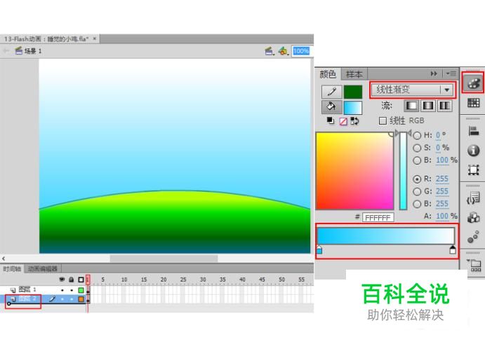The height and width of the screenshot is (346, 485).
Task: Switch to the 颜色 tab
Action: [x=328, y=74]
